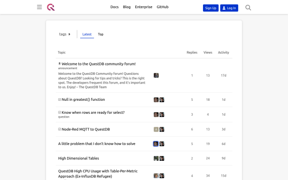Open Enterprise in the header
Screen dimensions: 288x180
pos(144,7)
